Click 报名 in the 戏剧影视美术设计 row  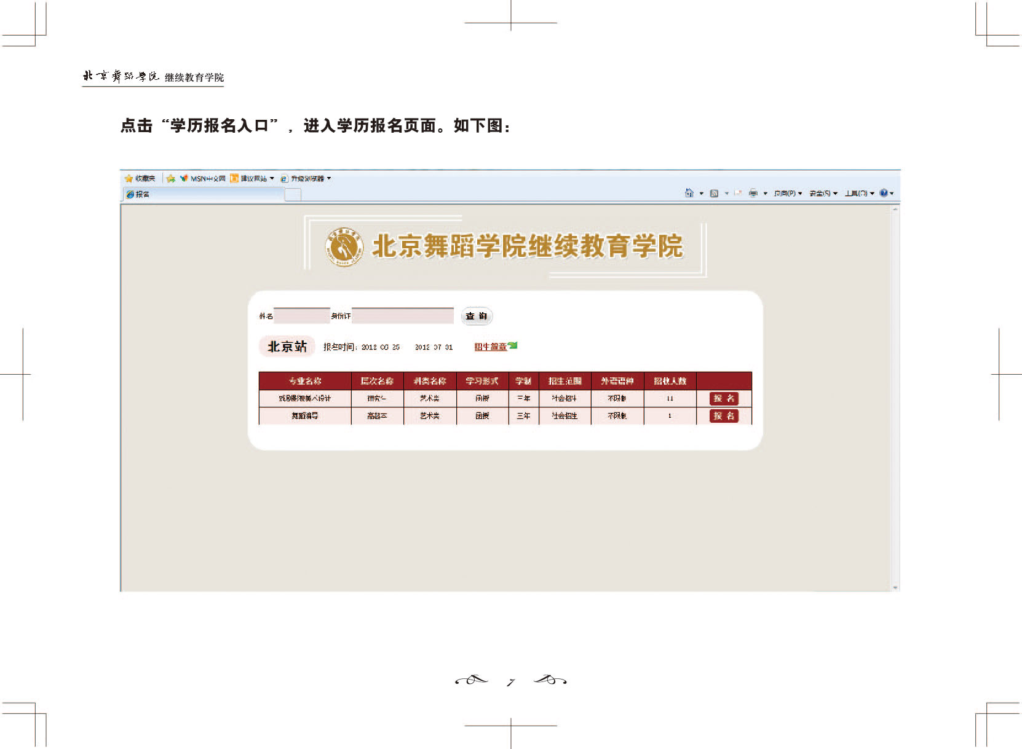724,398
